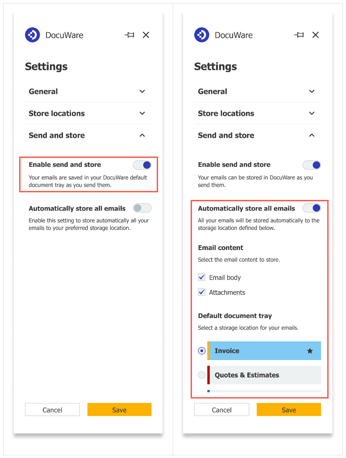Disable Automatically store all emails
The height and width of the screenshot is (458, 346).
pyautogui.click(x=312, y=208)
